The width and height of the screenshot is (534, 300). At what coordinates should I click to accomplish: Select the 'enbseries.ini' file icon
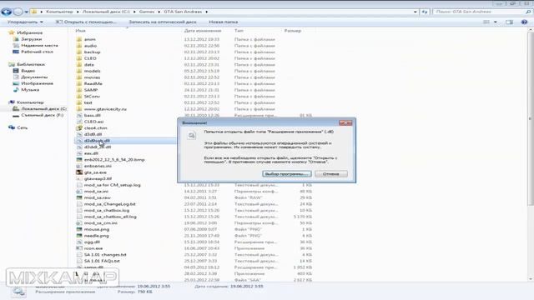tap(79, 166)
